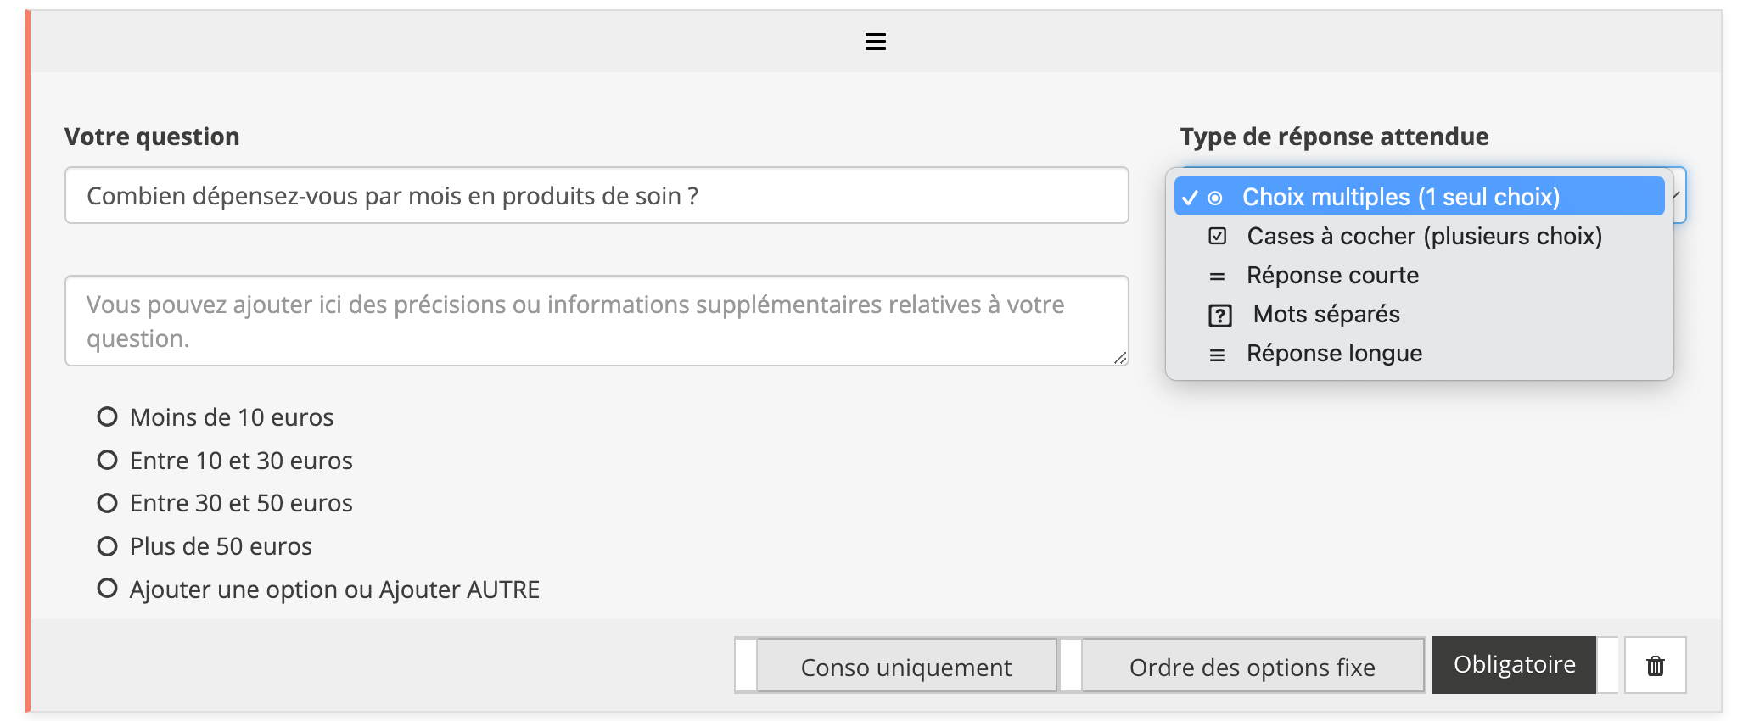Delete question with the trash icon

[1655, 666]
